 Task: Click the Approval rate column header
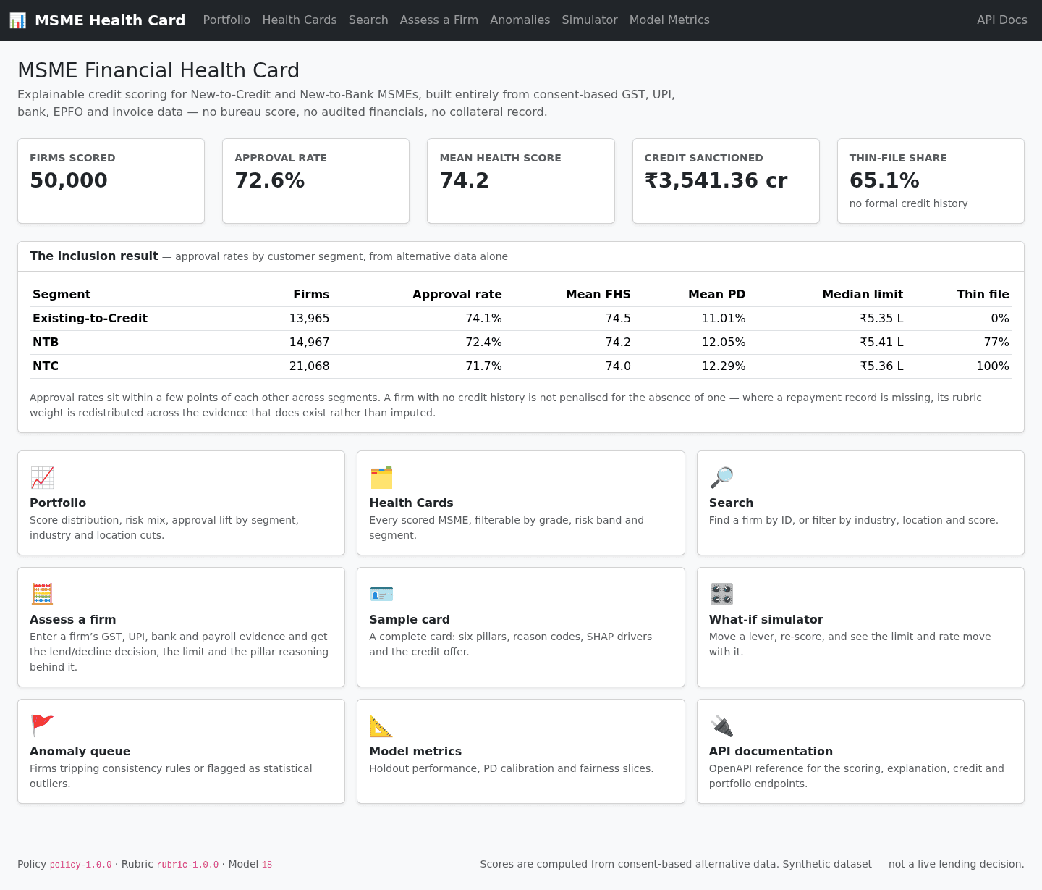point(457,295)
